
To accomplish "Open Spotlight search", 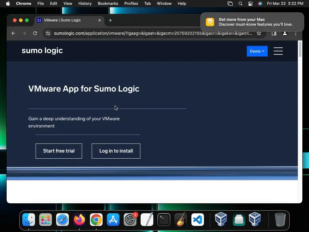I will tap(241, 4).
